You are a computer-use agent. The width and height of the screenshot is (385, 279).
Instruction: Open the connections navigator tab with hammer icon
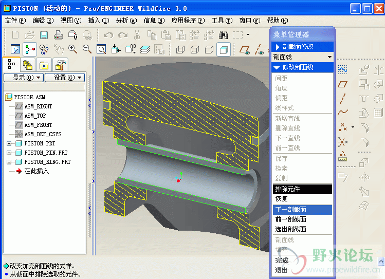[61, 65]
